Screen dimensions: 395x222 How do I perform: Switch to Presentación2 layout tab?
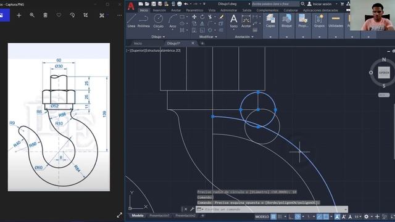tap(185, 215)
